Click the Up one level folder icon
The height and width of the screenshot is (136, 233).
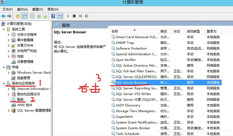[x=18, y=16]
